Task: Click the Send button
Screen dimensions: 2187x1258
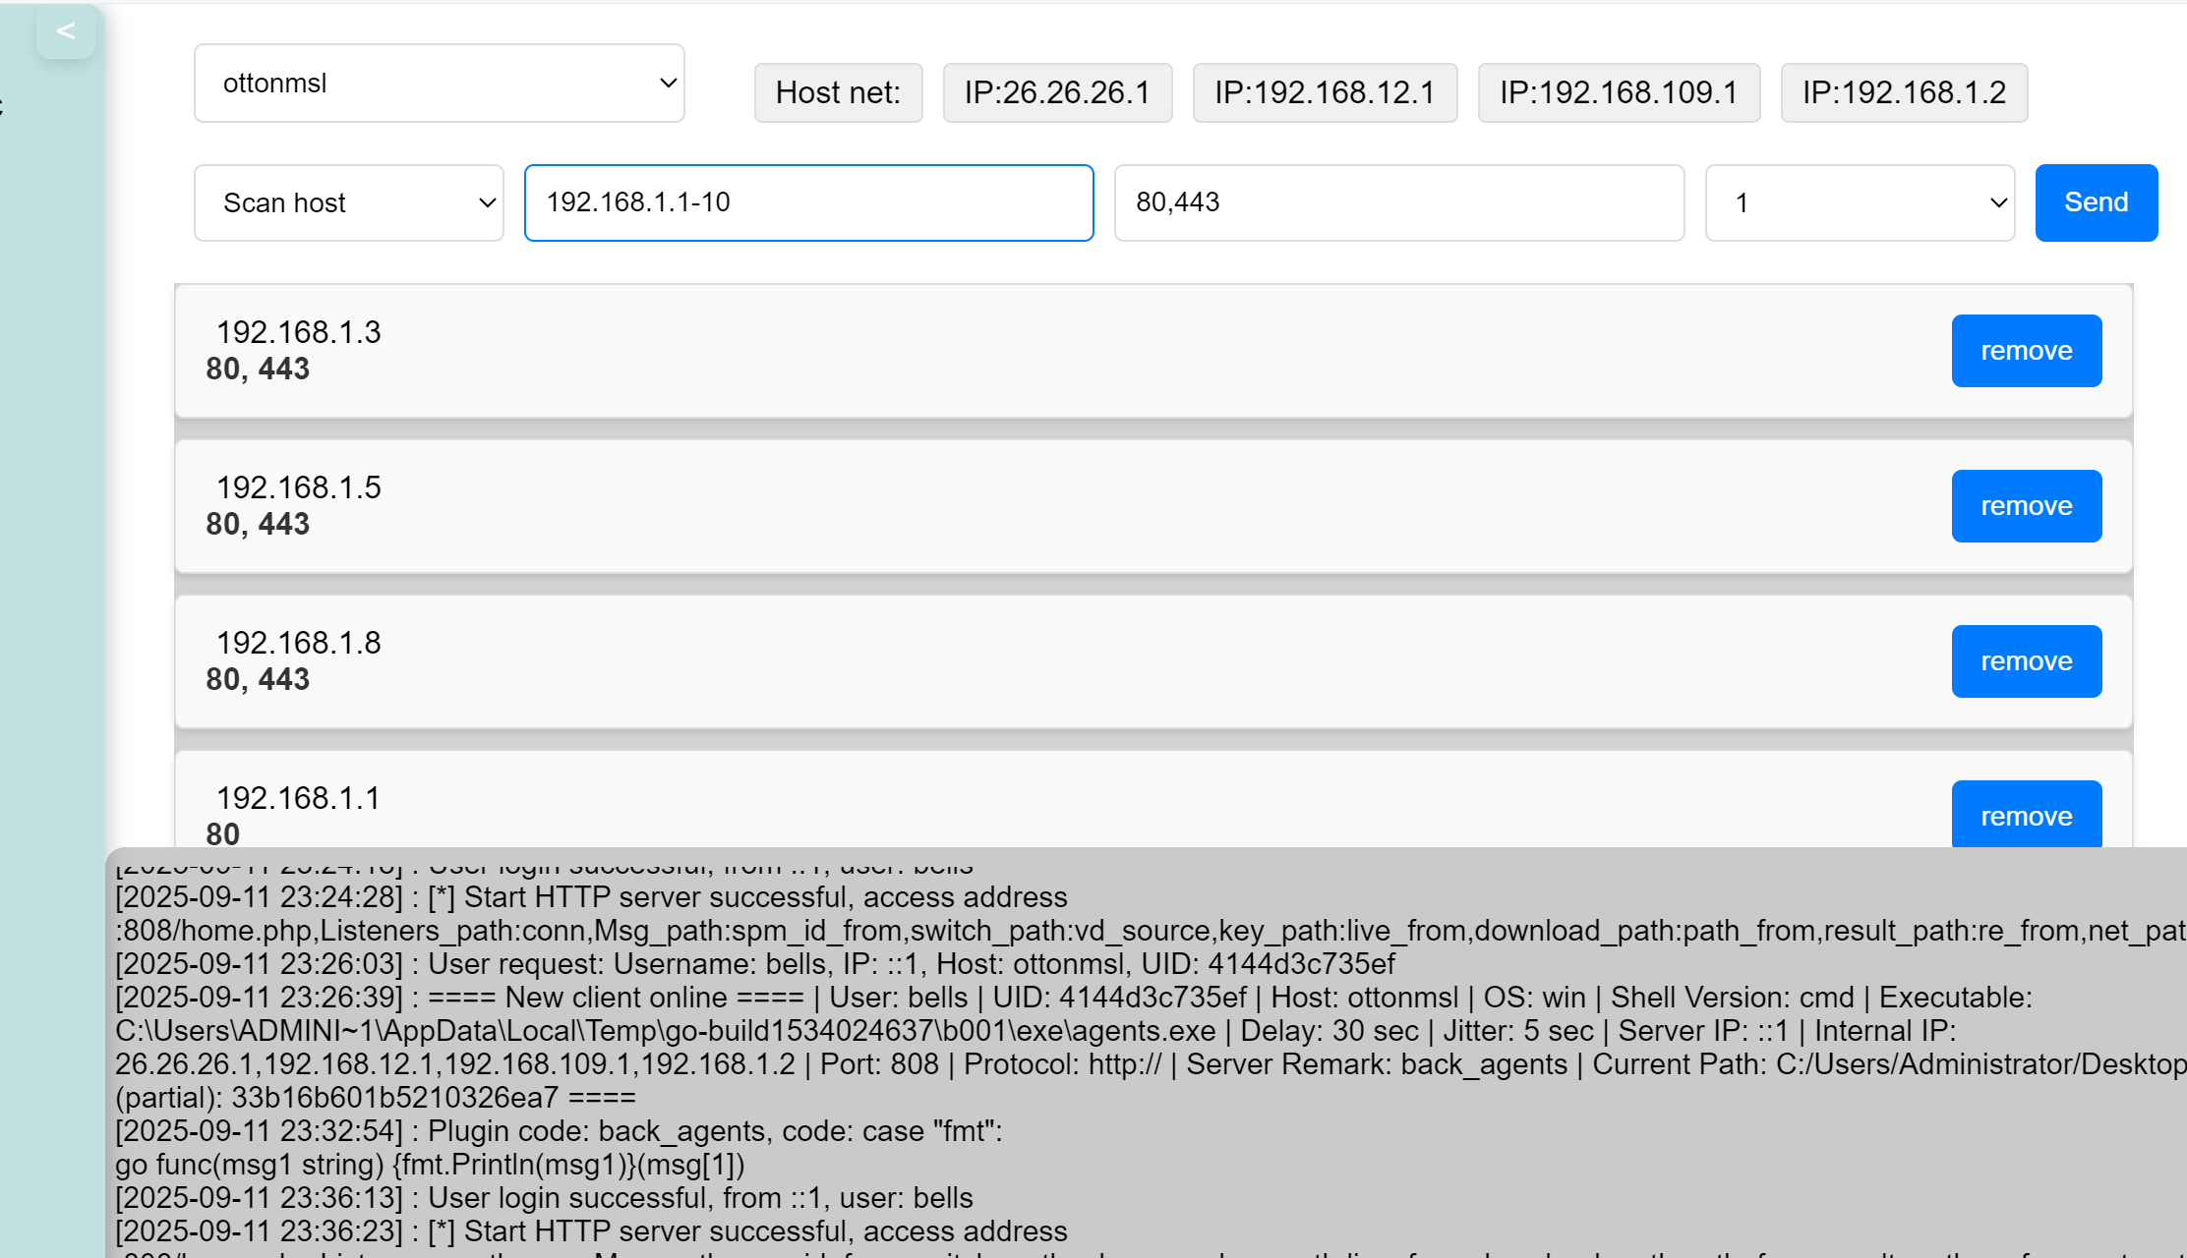Action: [2096, 202]
